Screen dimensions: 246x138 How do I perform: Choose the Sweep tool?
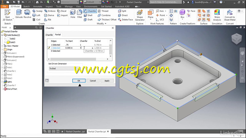coord(37,11)
